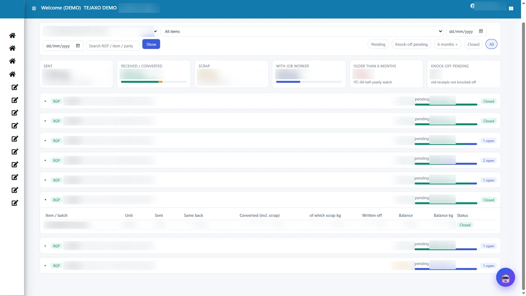This screenshot has width=526, height=296.
Task: Click the progress bar in Received / Converted card
Action: pyautogui.click(x=154, y=82)
